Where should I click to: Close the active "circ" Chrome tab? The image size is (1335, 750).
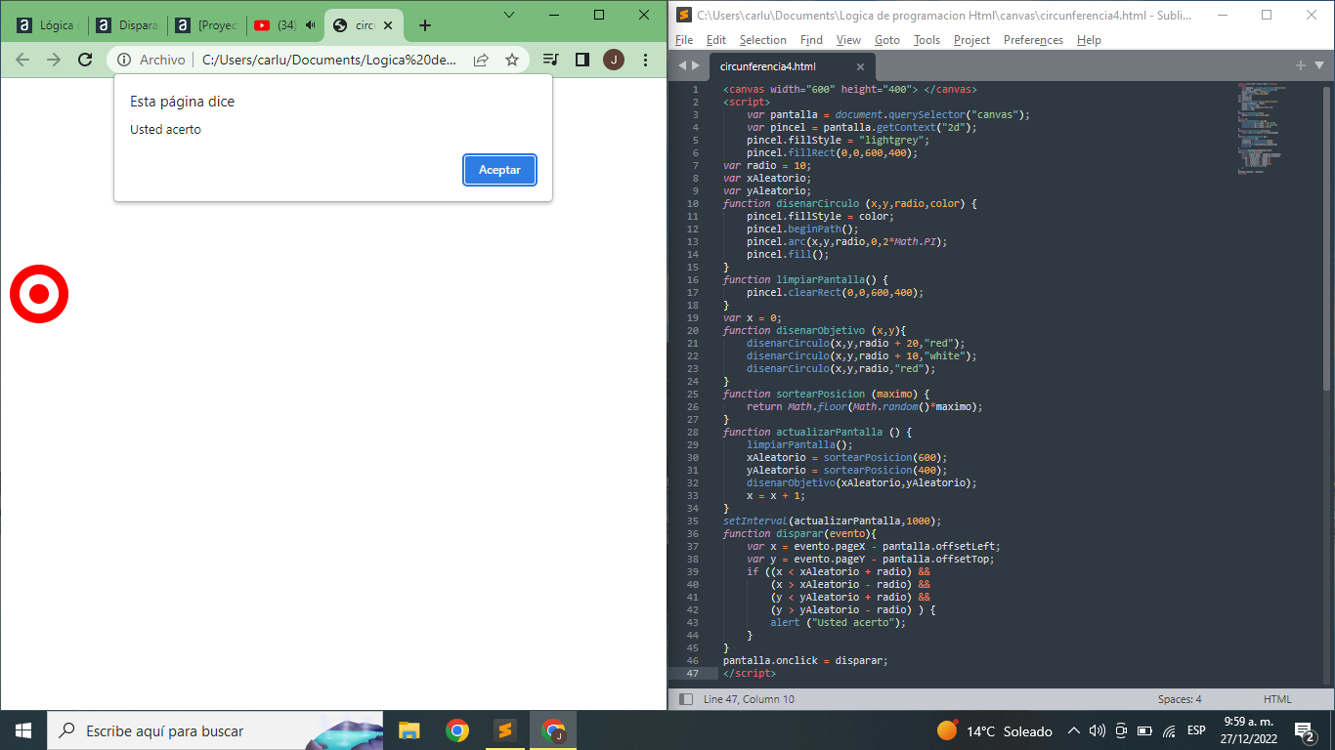(388, 25)
